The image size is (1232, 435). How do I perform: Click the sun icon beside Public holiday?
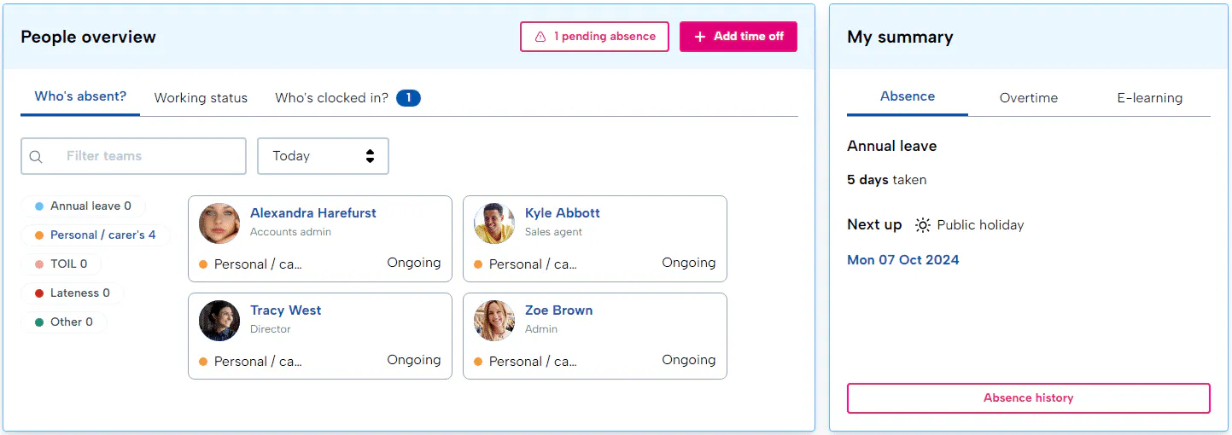922,225
